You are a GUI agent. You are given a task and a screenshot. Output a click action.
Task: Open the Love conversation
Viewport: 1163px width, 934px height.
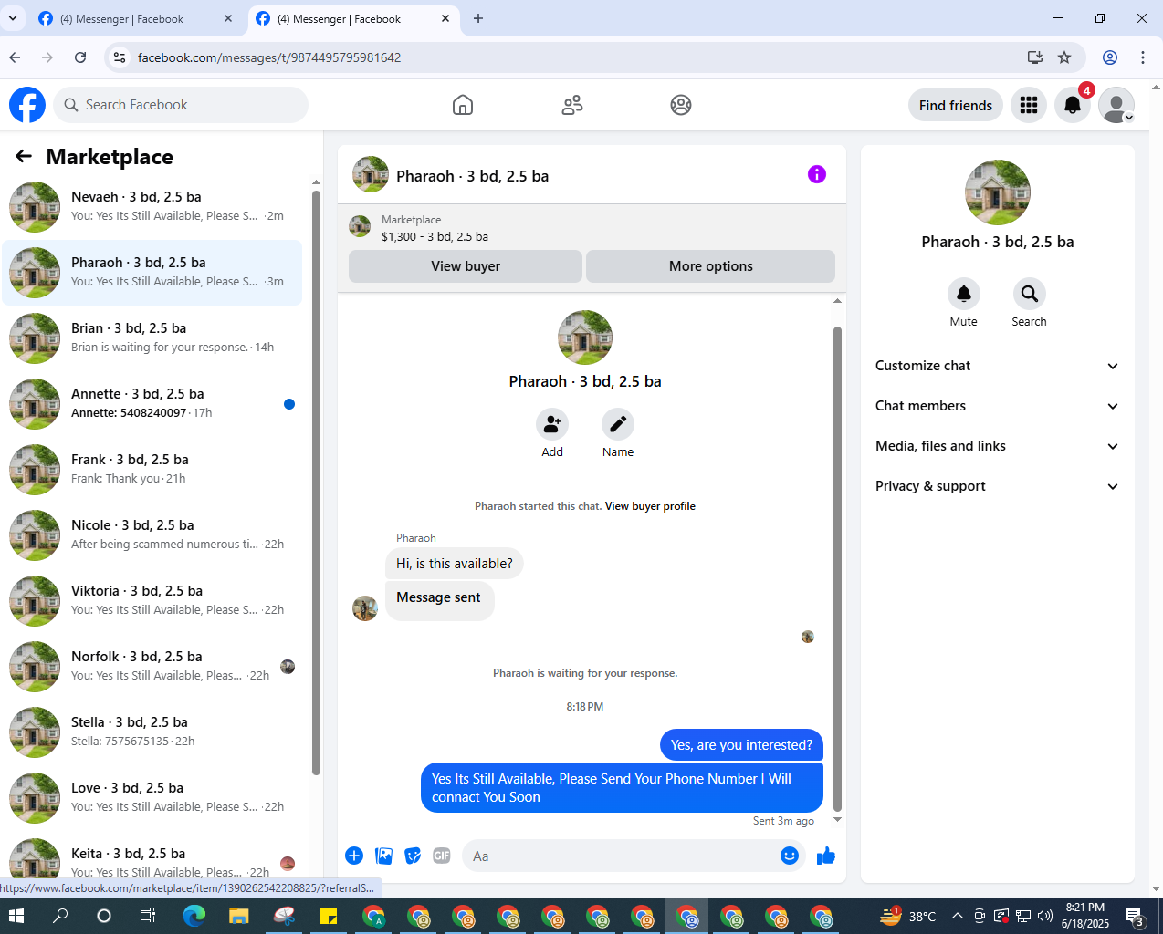pyautogui.click(x=152, y=798)
